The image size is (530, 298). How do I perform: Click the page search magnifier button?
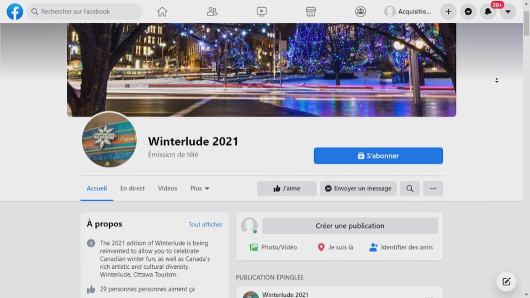coord(410,189)
